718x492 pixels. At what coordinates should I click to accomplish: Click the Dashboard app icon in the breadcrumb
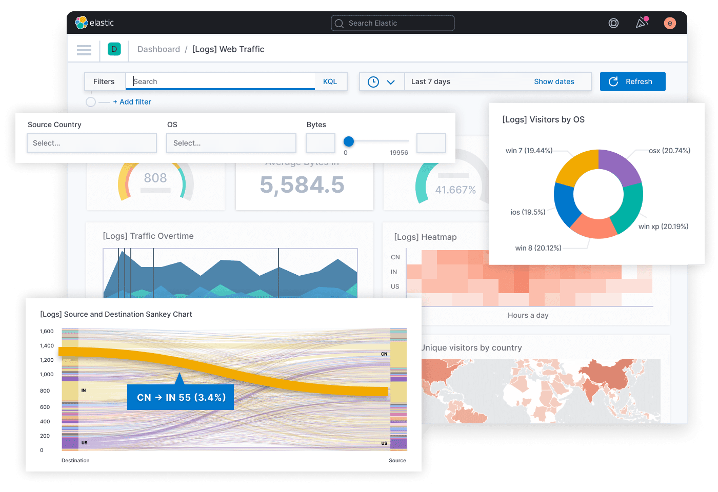[x=114, y=49]
